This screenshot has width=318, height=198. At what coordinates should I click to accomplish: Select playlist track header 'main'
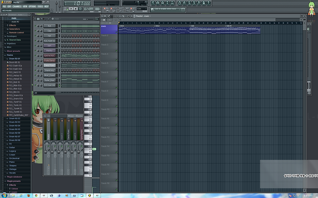click(109, 29)
